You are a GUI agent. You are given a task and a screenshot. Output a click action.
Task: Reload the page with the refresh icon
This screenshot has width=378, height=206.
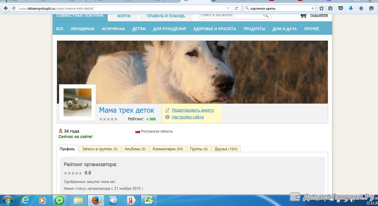(x=236, y=8)
